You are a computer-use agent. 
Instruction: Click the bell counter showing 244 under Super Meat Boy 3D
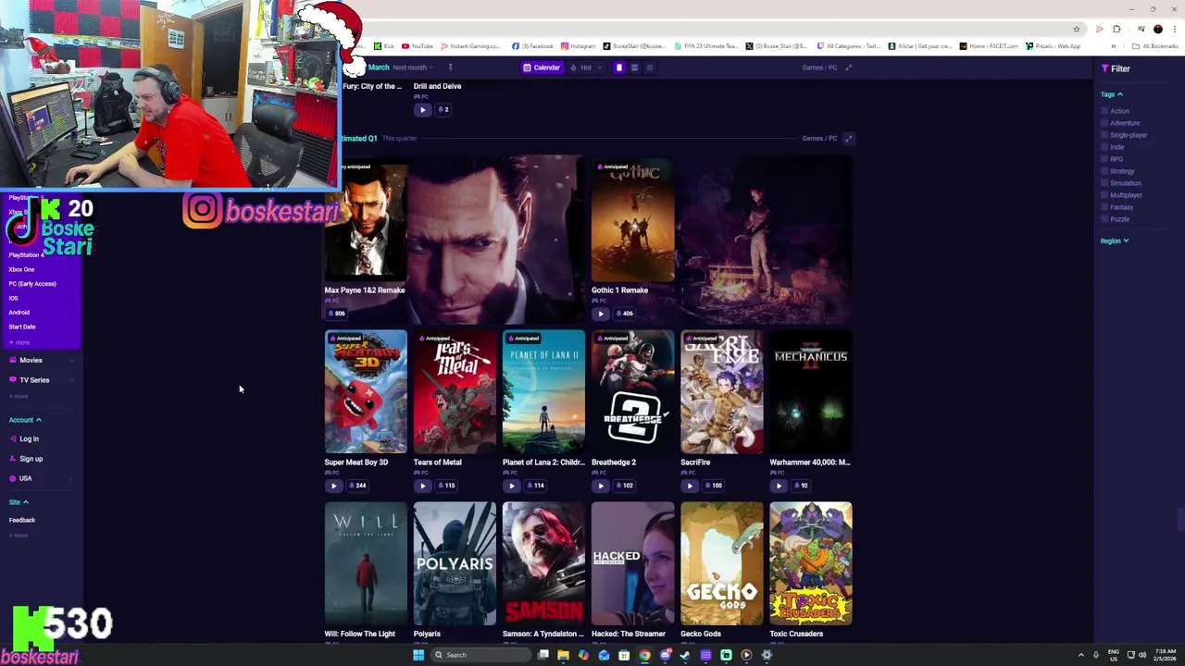tap(357, 486)
